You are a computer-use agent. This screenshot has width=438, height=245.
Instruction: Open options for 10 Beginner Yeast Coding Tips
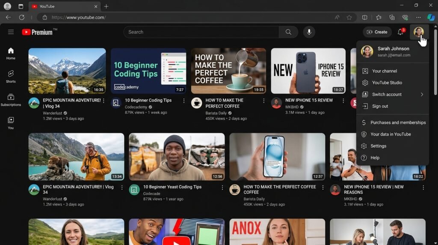[x=222, y=187]
